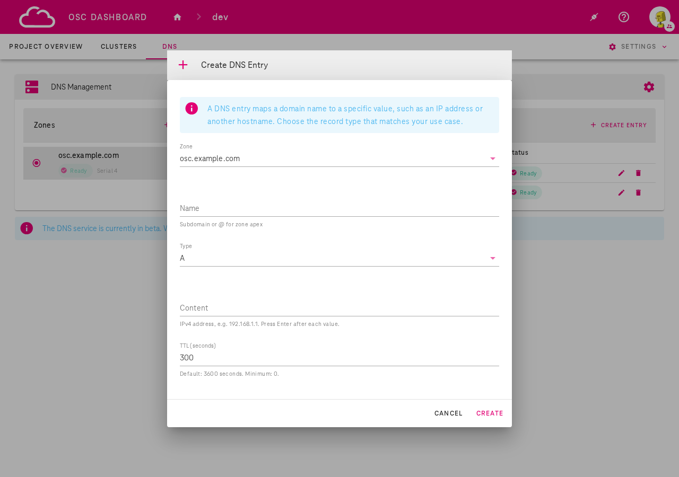
Task: Switch to the CLUSTERS tab
Action: [118, 47]
